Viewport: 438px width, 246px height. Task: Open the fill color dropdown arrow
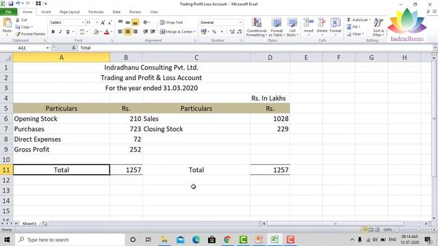point(101,32)
